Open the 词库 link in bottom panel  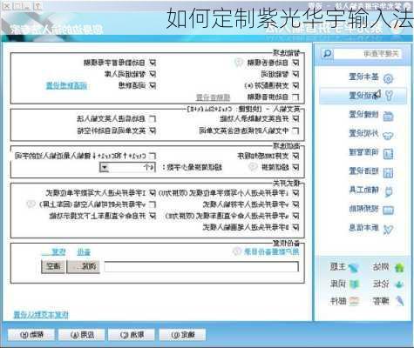pos(338,284)
